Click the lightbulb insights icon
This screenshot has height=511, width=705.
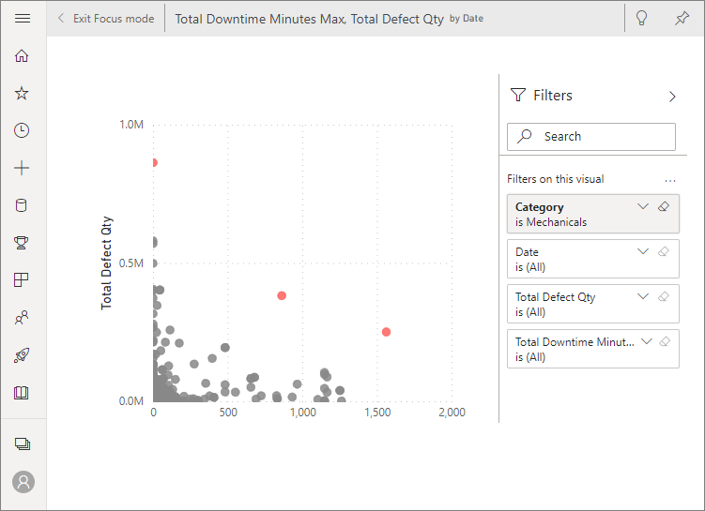642,19
